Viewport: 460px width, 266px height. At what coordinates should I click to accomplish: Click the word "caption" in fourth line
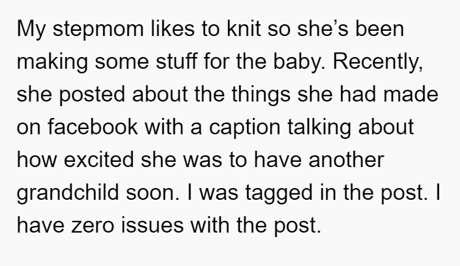pos(244,128)
